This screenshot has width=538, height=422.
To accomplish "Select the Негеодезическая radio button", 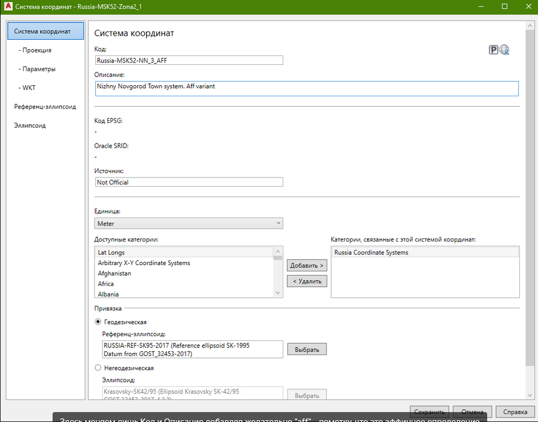I will click(98, 368).
